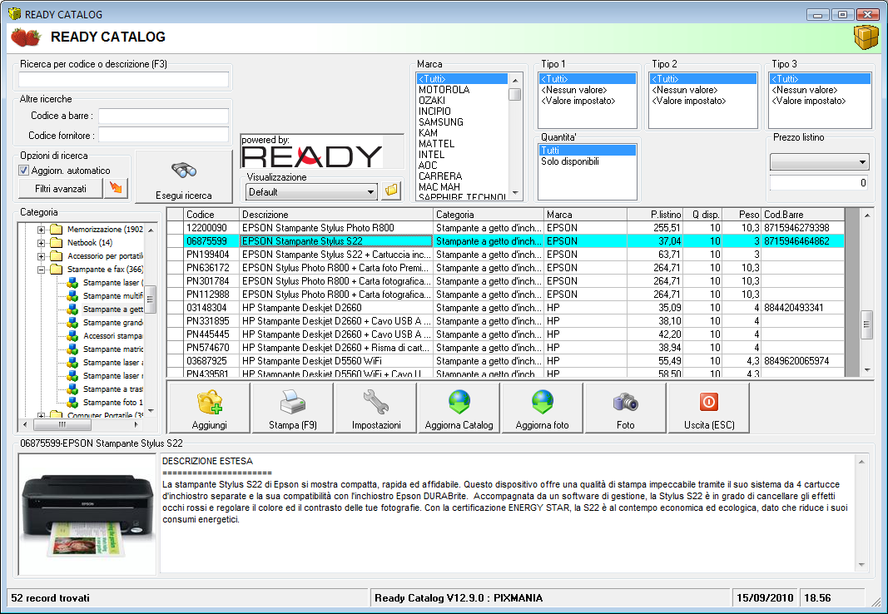The width and height of the screenshot is (888, 614).
Task: Select <Valore impostato> in Tipo 2 list
Action: 702,101
